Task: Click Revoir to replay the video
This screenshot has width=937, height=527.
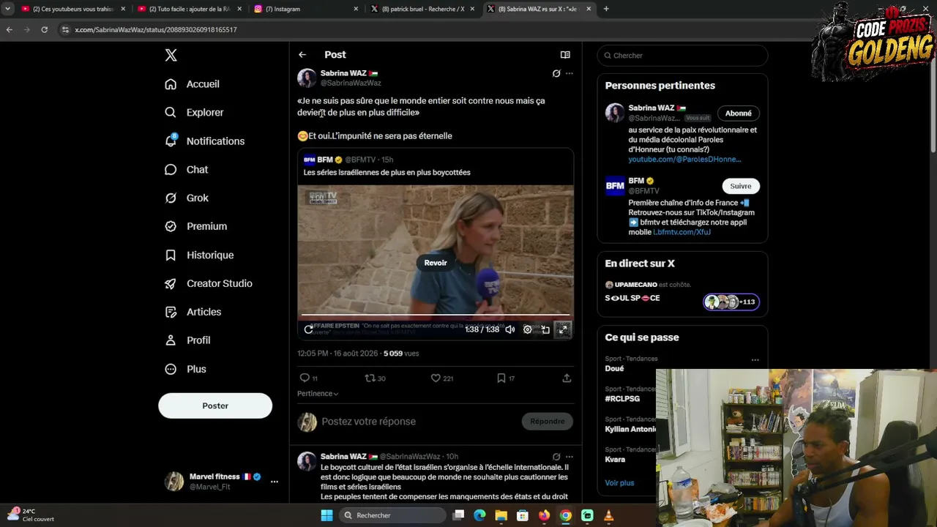Action: pyautogui.click(x=436, y=263)
